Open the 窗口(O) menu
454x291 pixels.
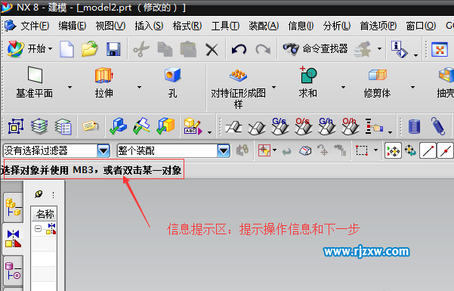[x=421, y=26]
